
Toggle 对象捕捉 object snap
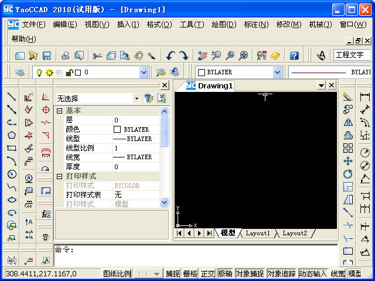point(250,273)
